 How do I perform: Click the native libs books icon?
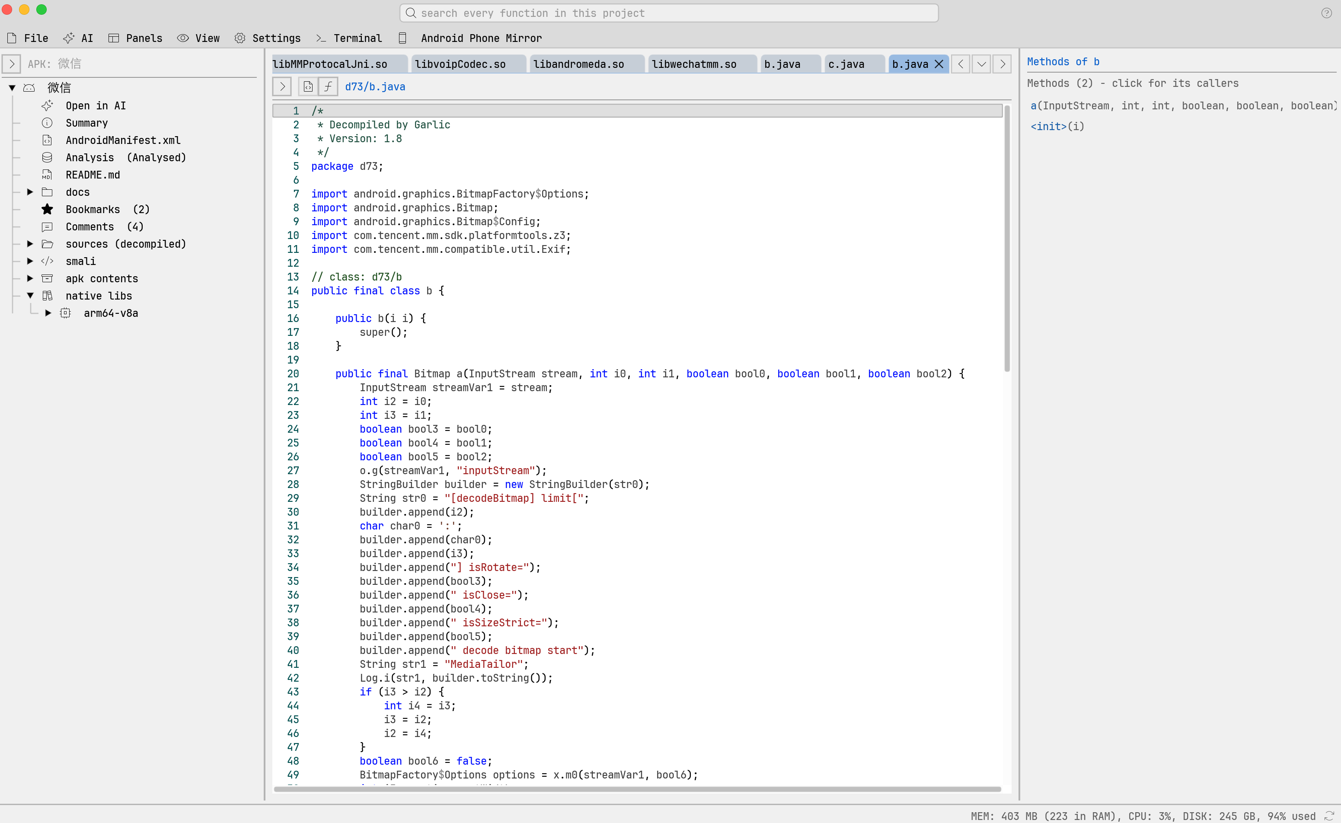[48, 296]
